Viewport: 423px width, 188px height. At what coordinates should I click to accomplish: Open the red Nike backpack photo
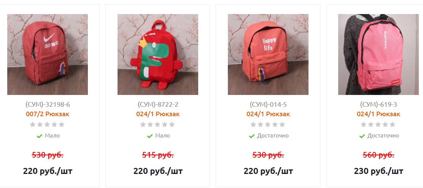point(48,54)
